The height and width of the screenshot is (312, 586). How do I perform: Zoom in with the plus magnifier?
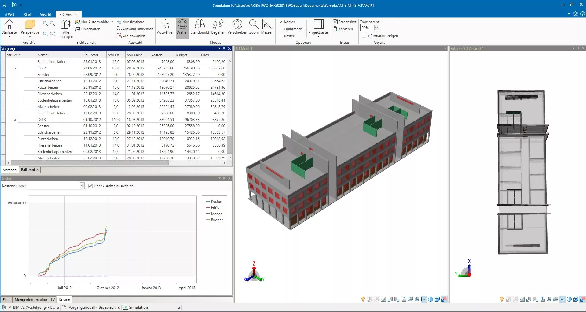[45, 23]
